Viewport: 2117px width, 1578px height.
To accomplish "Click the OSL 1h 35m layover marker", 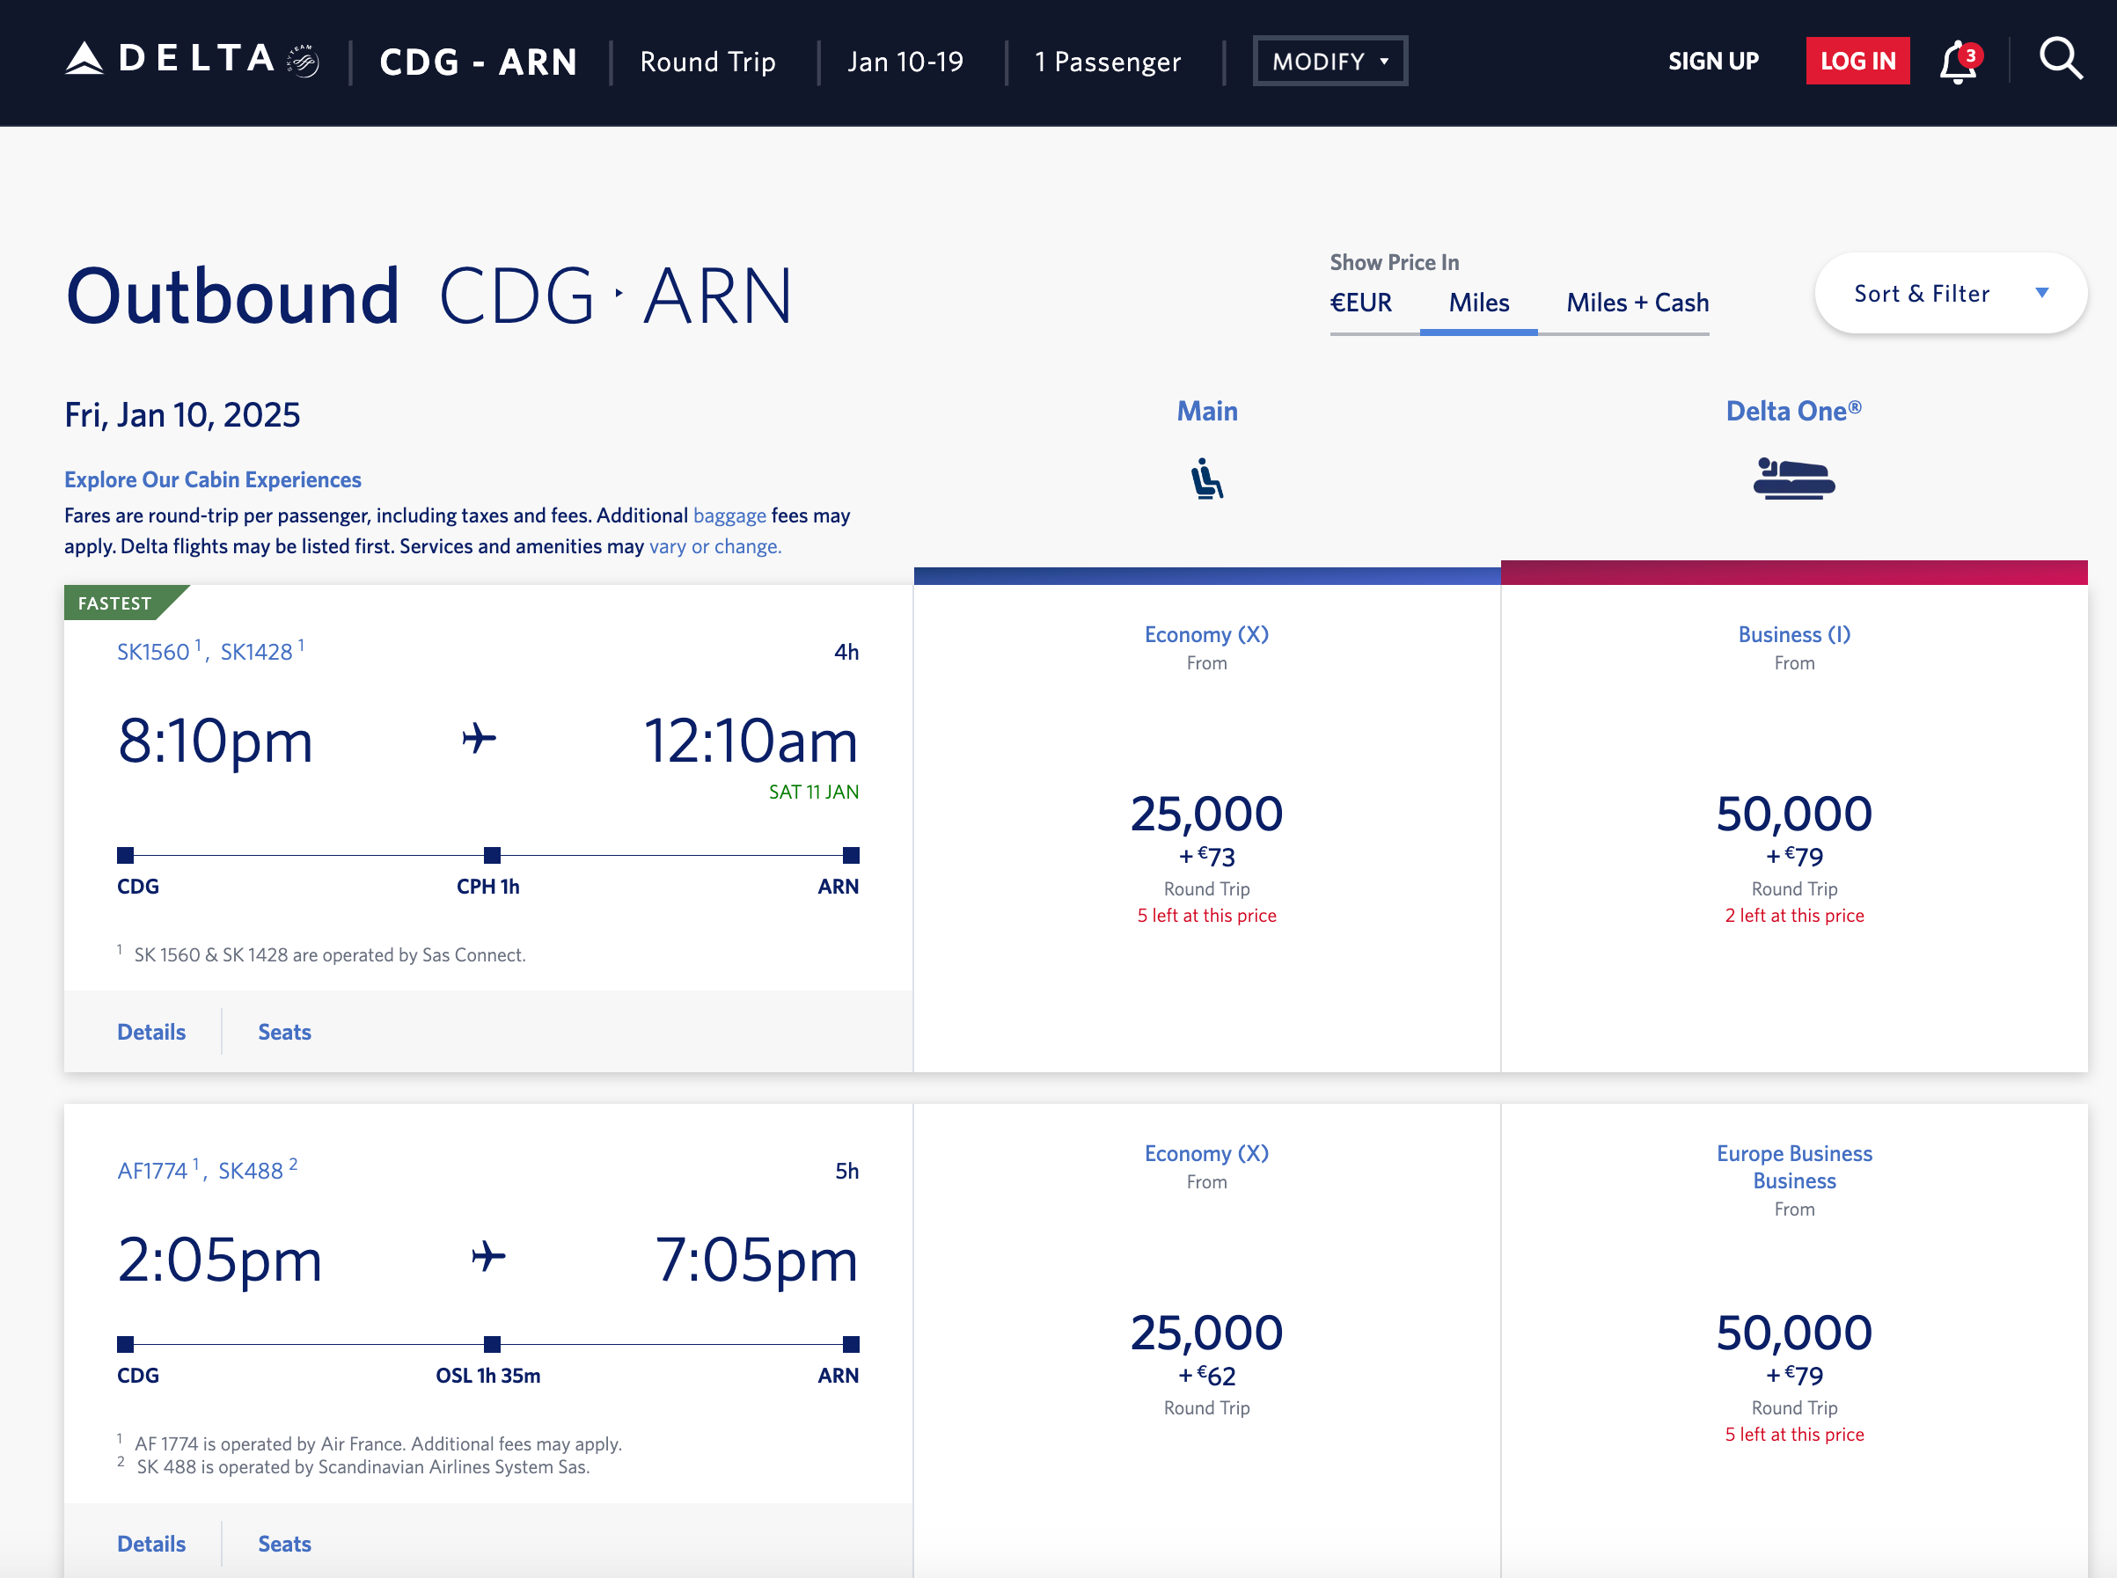I will click(x=491, y=1344).
